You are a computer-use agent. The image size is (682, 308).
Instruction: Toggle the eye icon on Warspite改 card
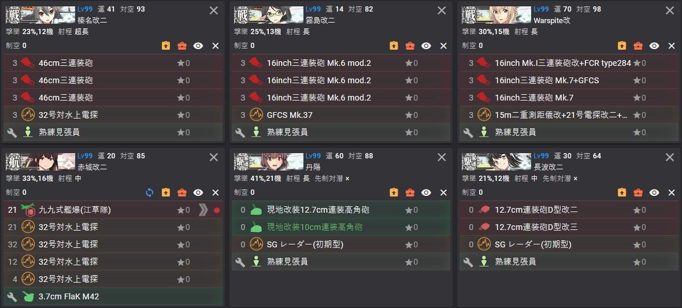654,46
